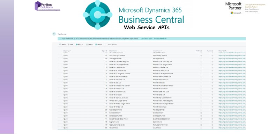Select Power BI Item Purchase List object name

click(118, 76)
